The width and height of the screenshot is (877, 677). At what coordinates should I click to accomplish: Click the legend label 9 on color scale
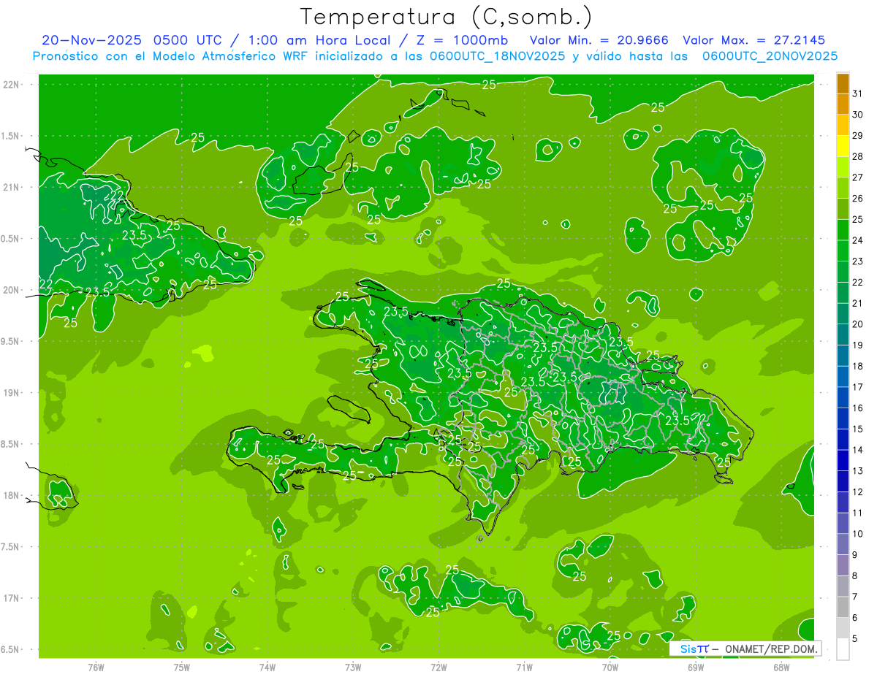click(x=855, y=555)
